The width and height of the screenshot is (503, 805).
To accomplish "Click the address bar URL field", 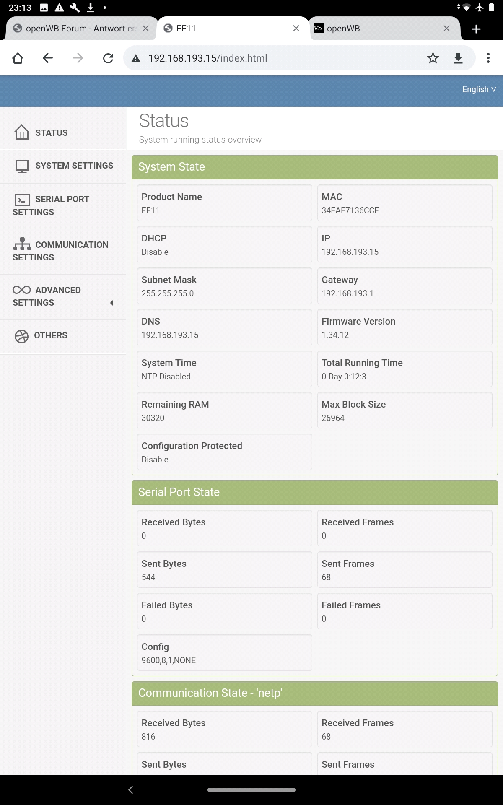I will click(x=277, y=58).
